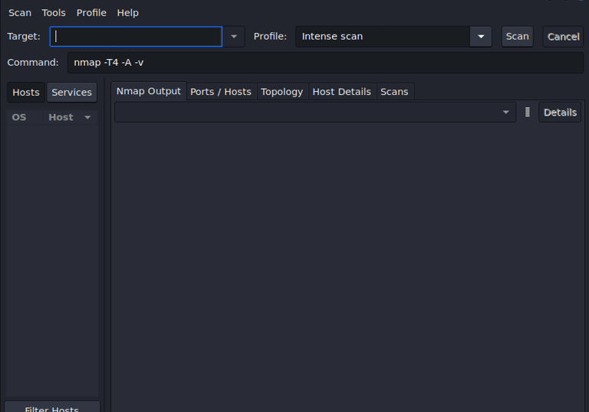Click the Filter Hosts button

tap(52, 408)
